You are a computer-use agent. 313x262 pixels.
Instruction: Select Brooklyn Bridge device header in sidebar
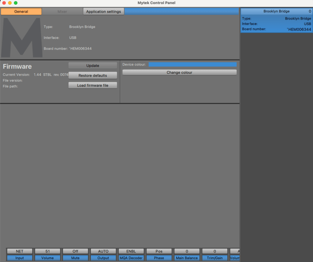coord(276,11)
